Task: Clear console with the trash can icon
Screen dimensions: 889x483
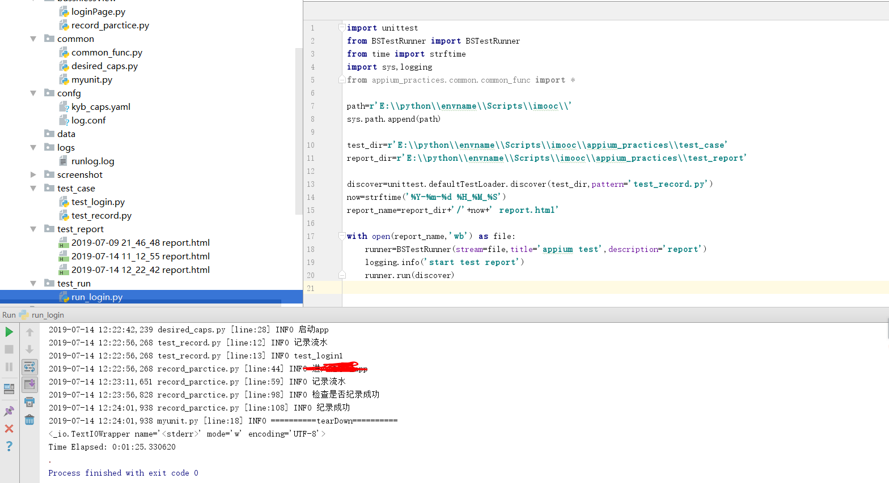Action: click(29, 420)
